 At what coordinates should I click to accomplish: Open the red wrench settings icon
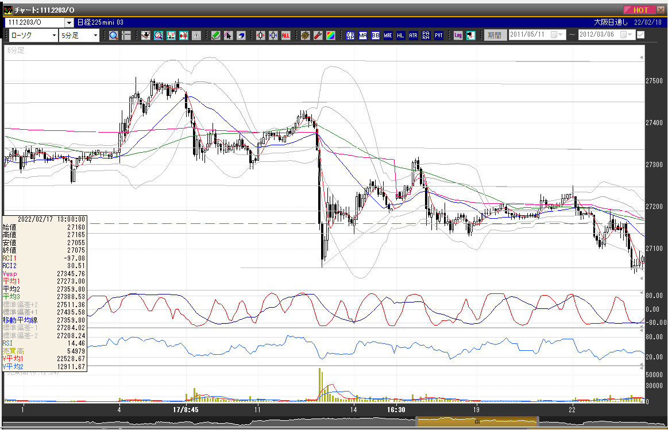pos(318,36)
